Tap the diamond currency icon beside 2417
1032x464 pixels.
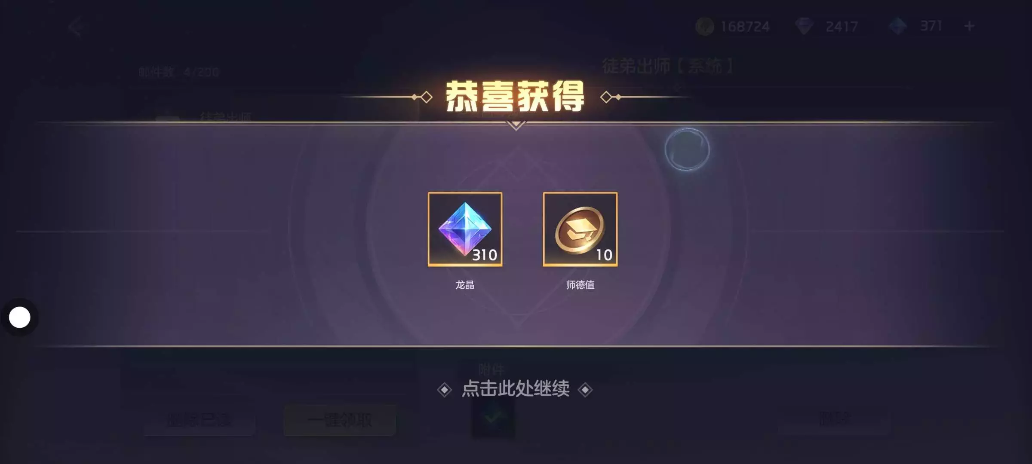pos(804,27)
